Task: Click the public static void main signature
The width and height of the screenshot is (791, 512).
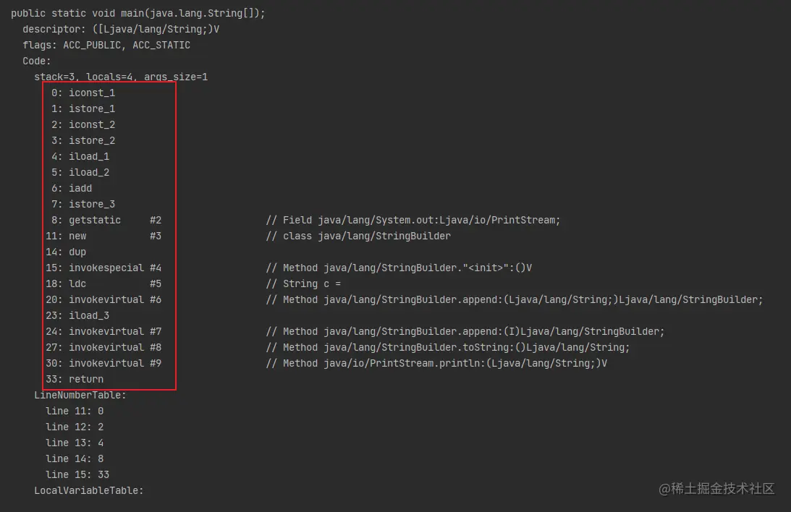Action: [138, 13]
